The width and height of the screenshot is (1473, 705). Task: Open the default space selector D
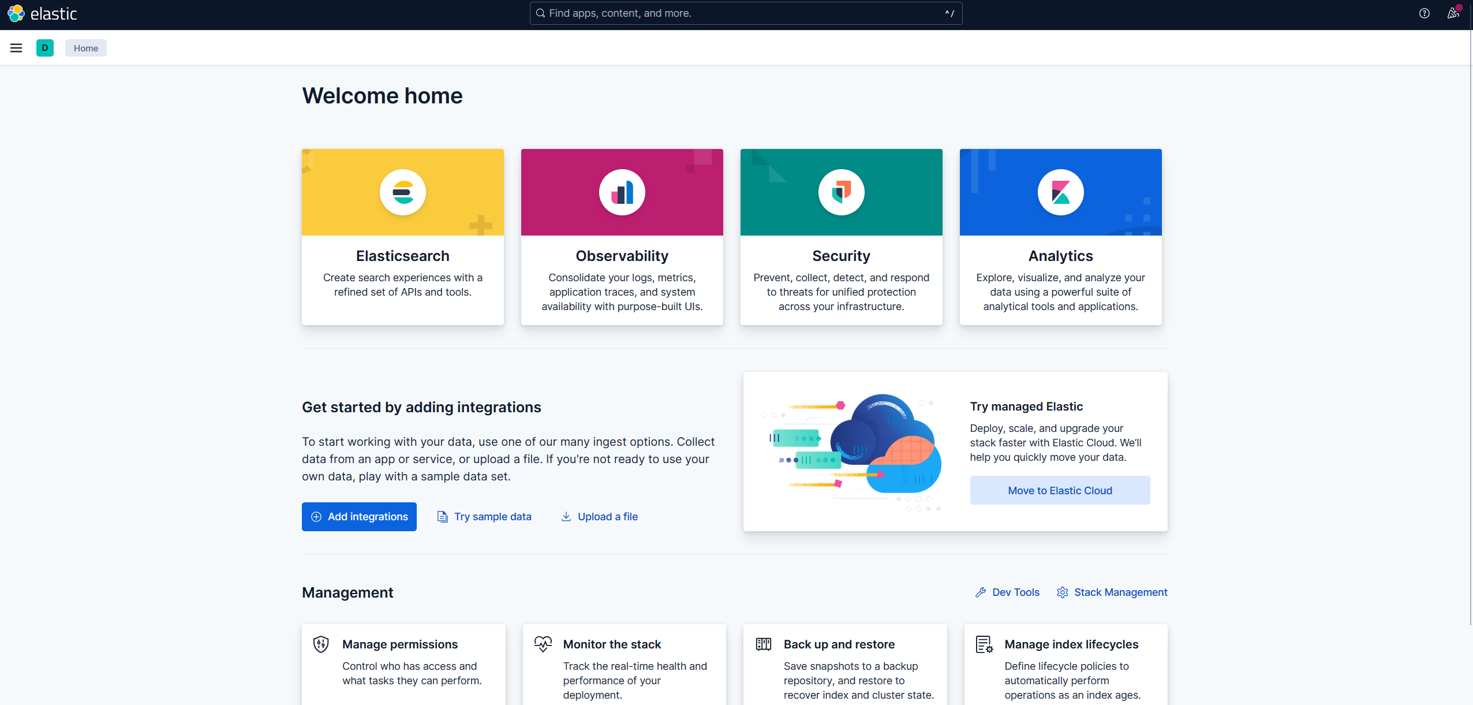coord(45,48)
